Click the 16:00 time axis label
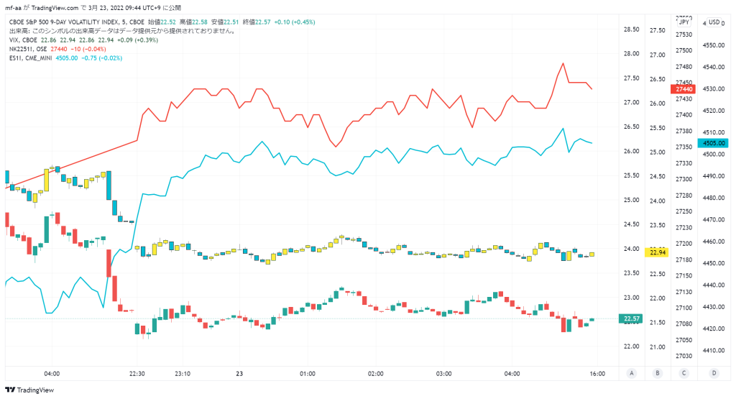736x399 pixels. (597, 374)
